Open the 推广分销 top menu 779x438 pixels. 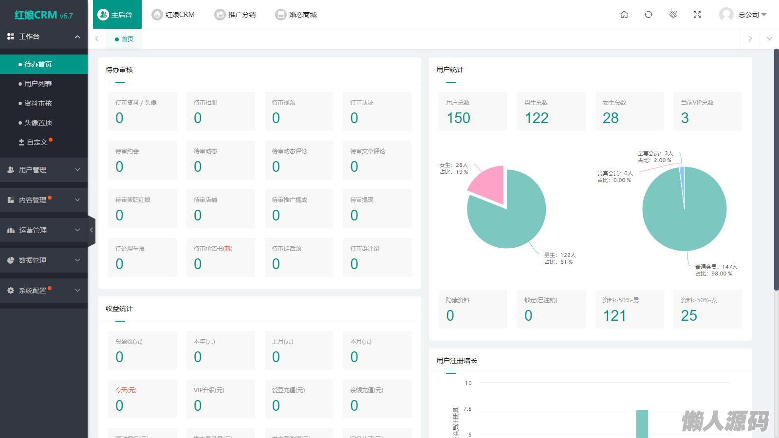click(235, 15)
